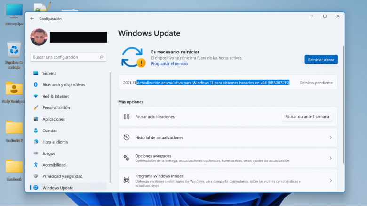The image size is (367, 206).
Task: Open Papelera de reciclaje desktop icon
Action: pyautogui.click(x=14, y=50)
